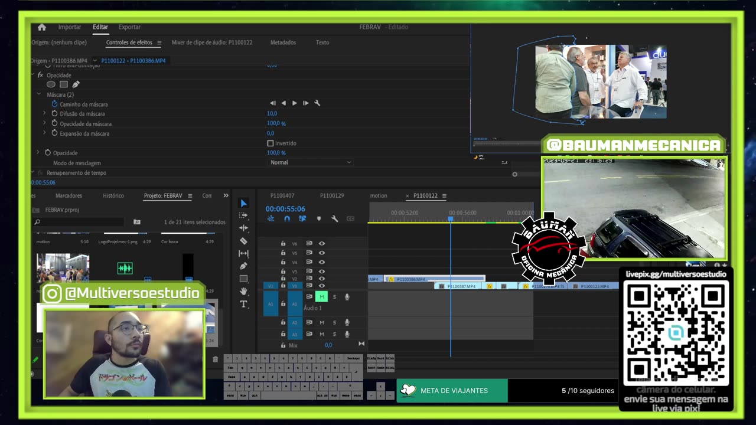
Task: Open the Histórico panel tab
Action: coord(113,196)
